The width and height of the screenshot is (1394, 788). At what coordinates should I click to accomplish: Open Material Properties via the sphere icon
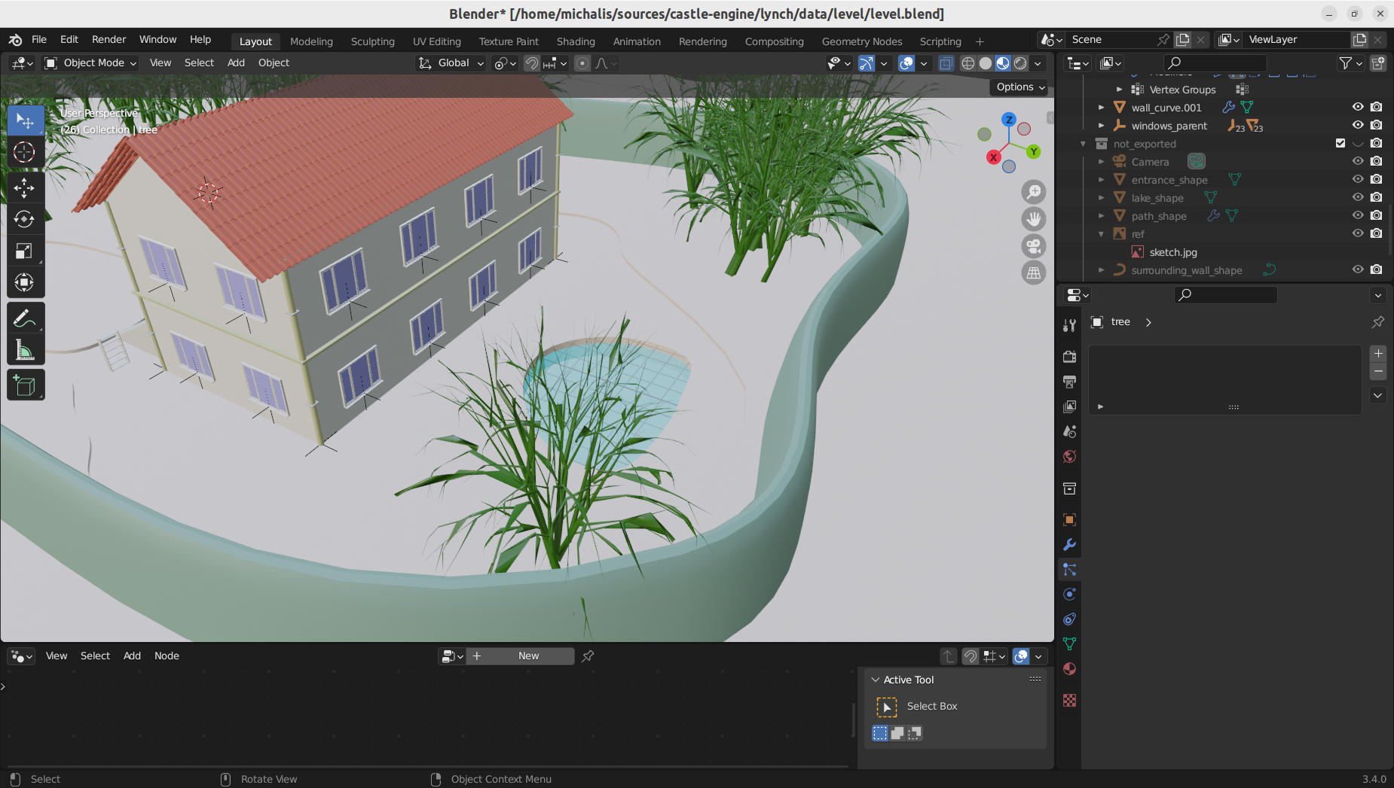click(1069, 668)
